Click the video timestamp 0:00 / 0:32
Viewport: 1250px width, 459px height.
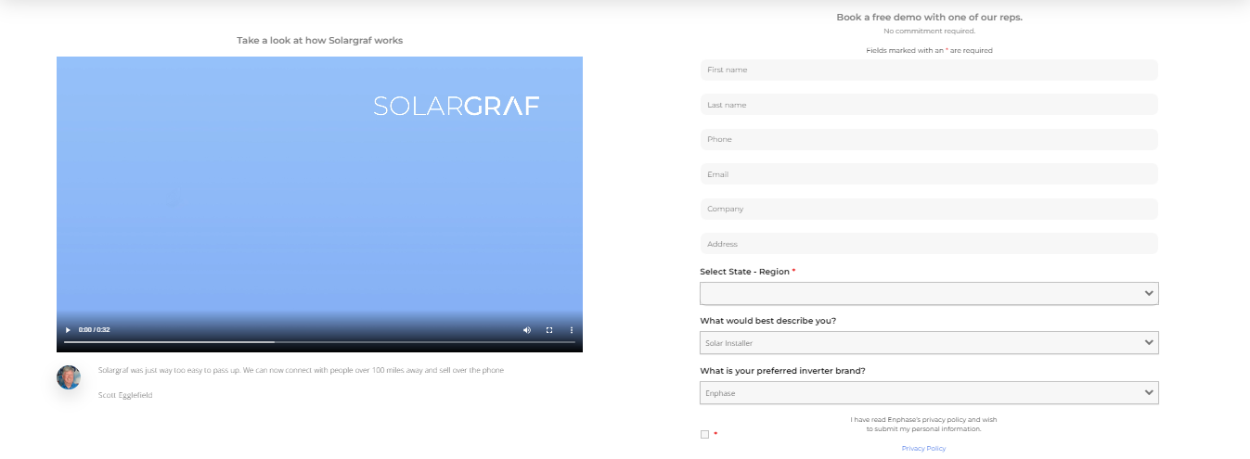[x=94, y=330]
